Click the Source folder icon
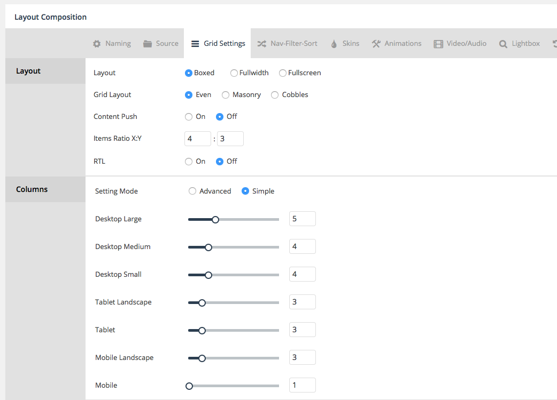 point(148,44)
